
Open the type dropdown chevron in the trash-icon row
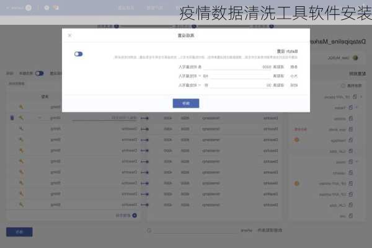click(x=40, y=118)
